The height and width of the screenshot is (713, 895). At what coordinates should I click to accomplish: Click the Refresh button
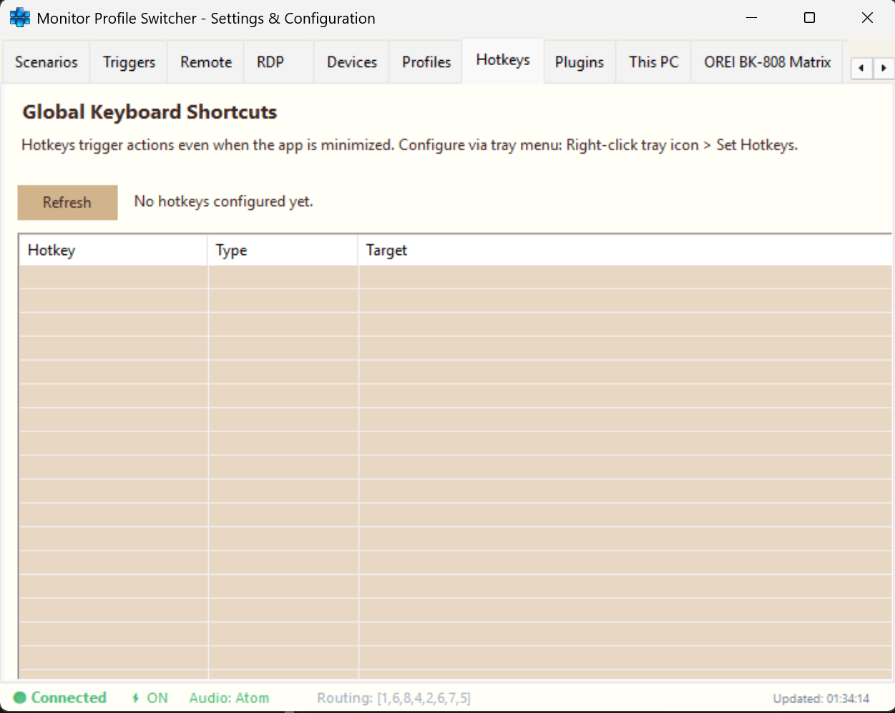tap(67, 203)
